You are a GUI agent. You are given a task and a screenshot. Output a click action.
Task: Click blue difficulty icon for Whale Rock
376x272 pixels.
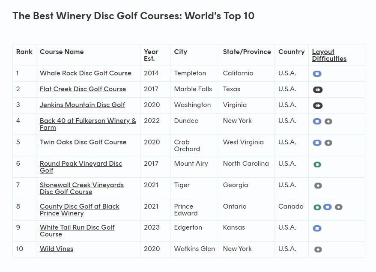pyautogui.click(x=317, y=74)
